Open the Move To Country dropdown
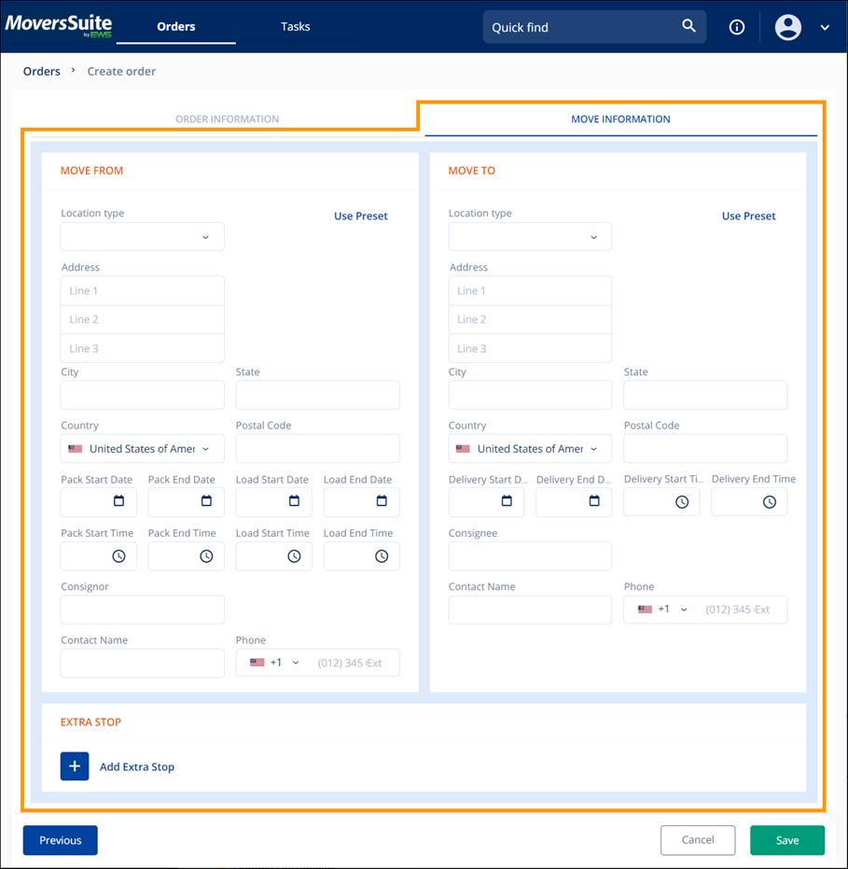 [x=529, y=448]
